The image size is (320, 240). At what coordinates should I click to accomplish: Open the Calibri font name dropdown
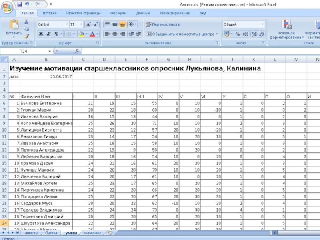[66, 24]
